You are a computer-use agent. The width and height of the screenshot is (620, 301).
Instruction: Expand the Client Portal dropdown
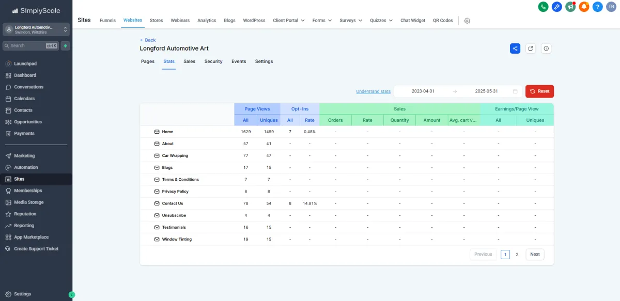tap(288, 21)
